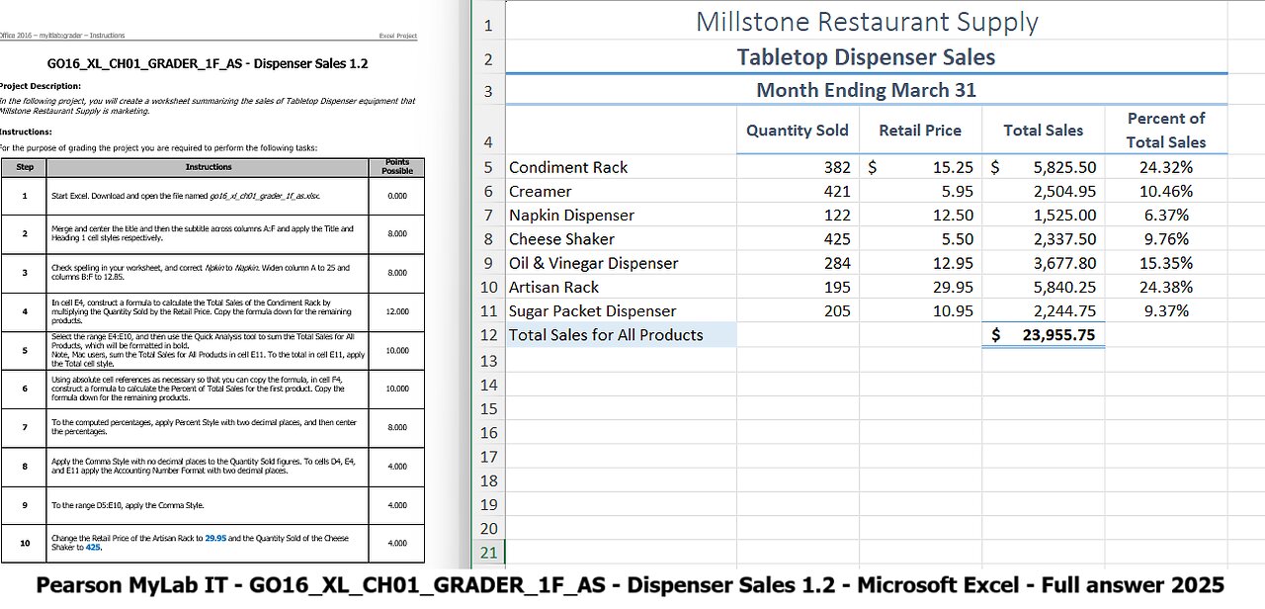Select the Condiment Rack cell

[x=621, y=167]
